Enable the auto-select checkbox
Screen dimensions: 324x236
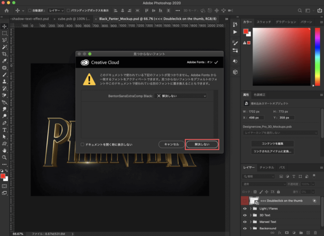coord(30,11)
